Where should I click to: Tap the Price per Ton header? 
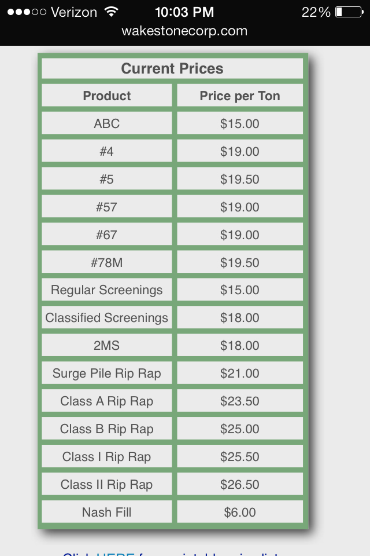point(240,96)
